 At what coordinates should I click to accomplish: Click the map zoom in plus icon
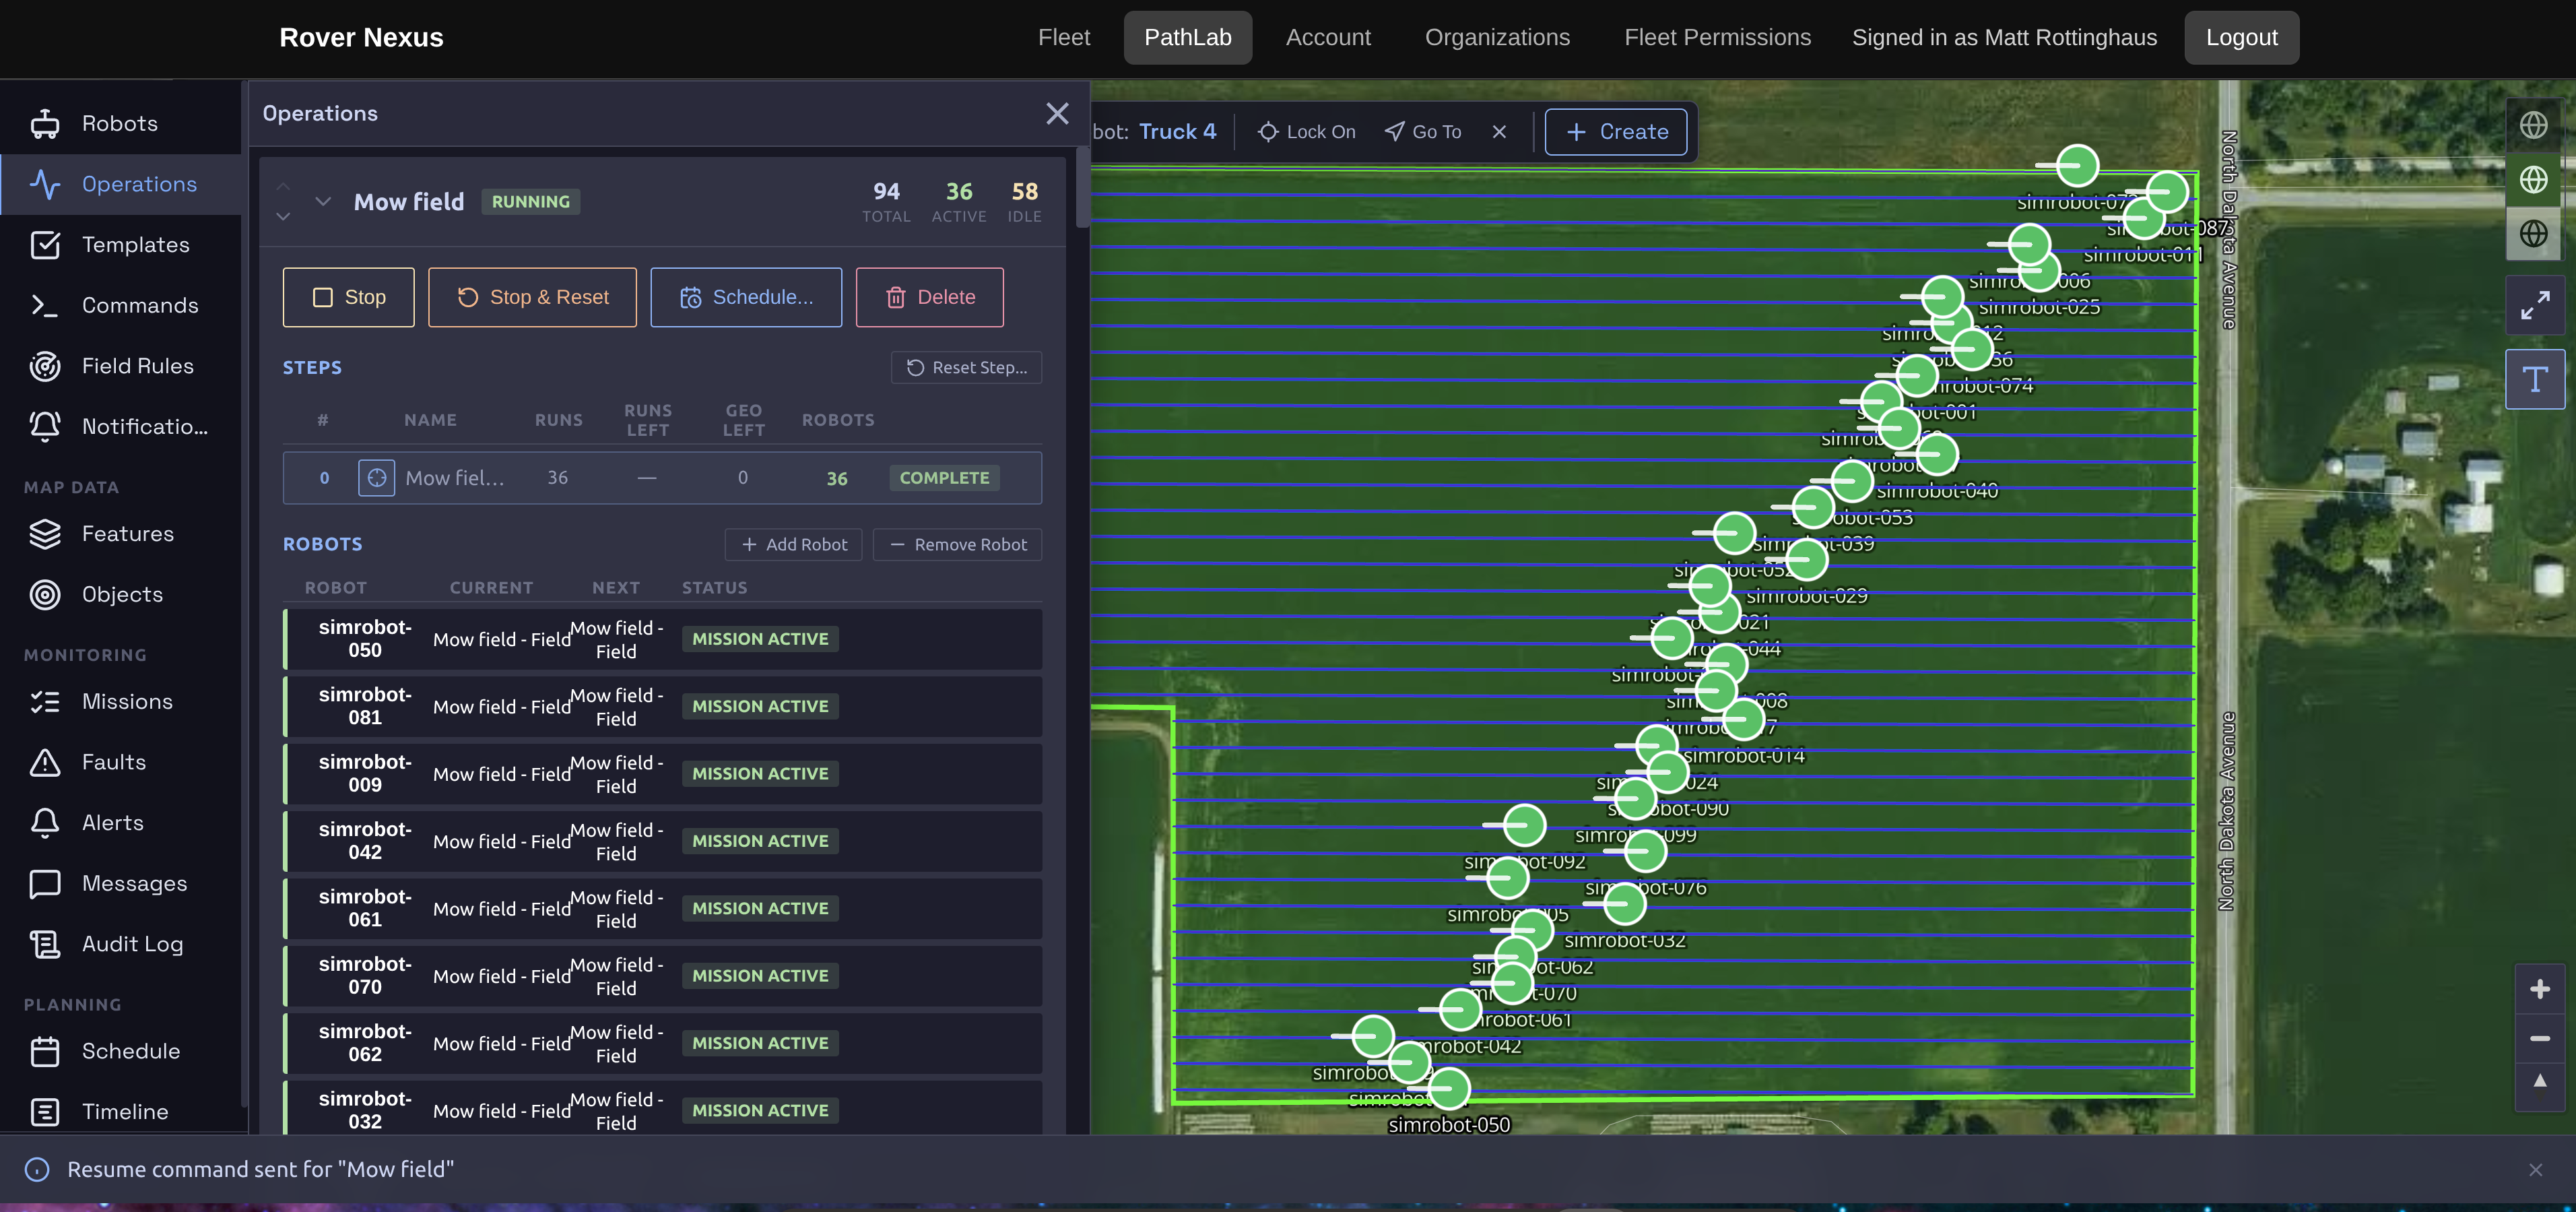(x=2539, y=989)
